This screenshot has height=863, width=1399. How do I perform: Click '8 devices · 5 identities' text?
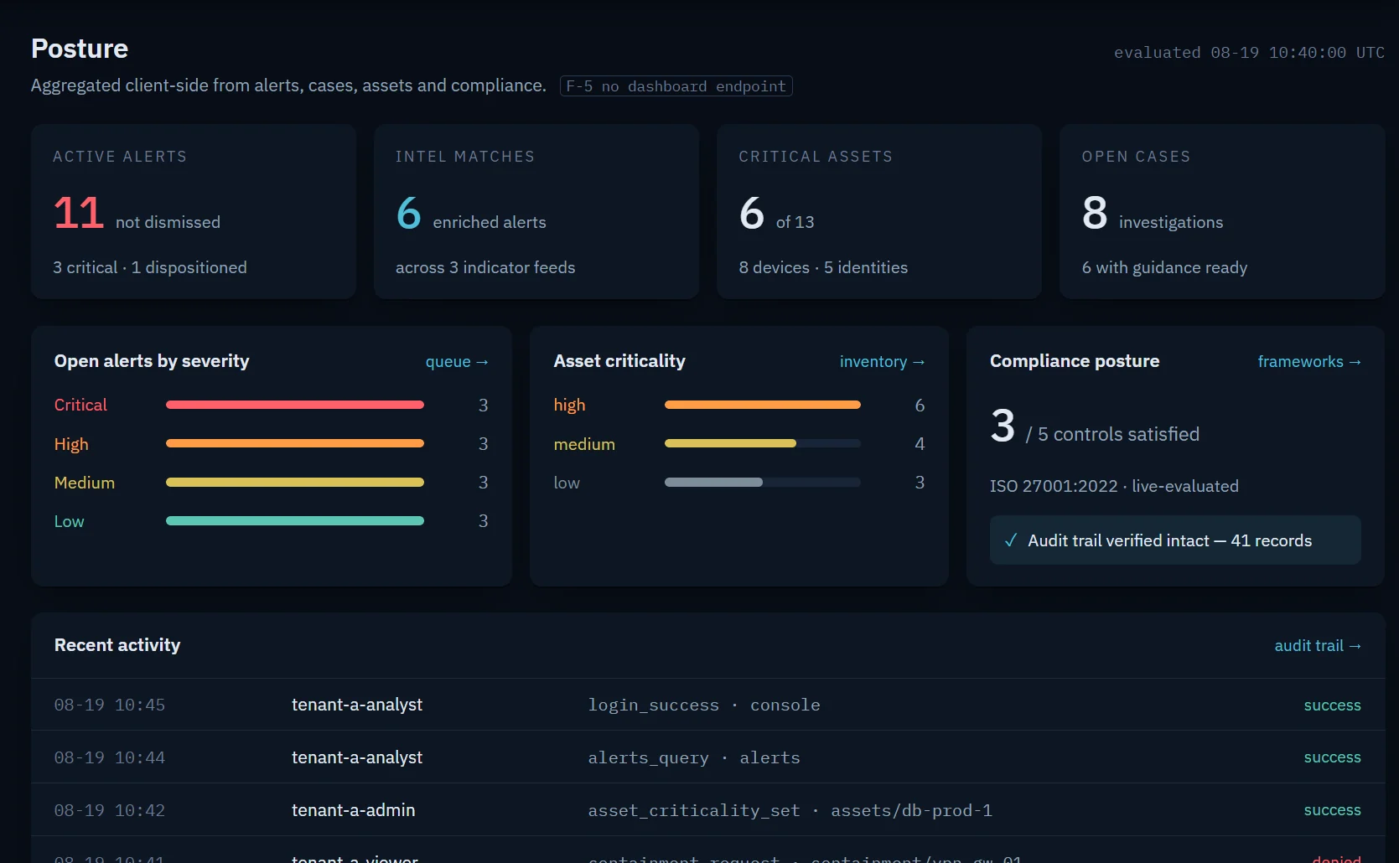(823, 267)
